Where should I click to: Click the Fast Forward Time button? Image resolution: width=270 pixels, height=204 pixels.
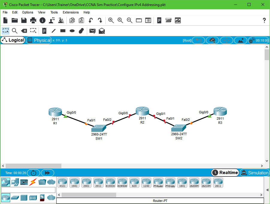48,173
